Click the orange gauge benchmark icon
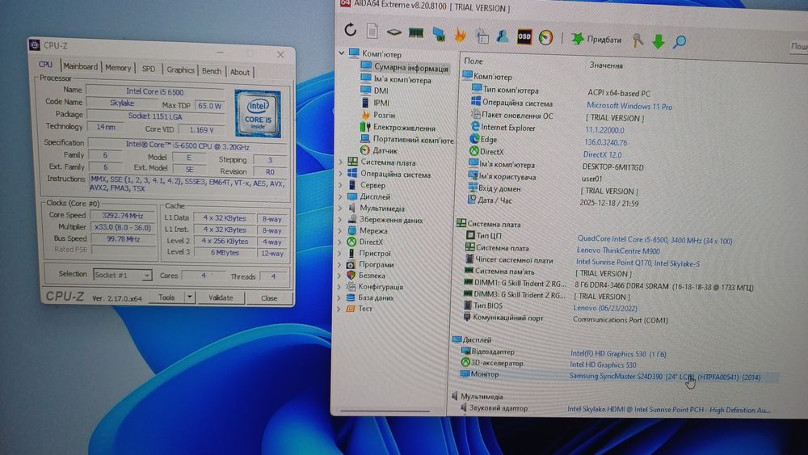The image size is (808, 455). (545, 37)
